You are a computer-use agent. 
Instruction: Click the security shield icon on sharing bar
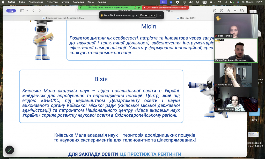point(139,7)
